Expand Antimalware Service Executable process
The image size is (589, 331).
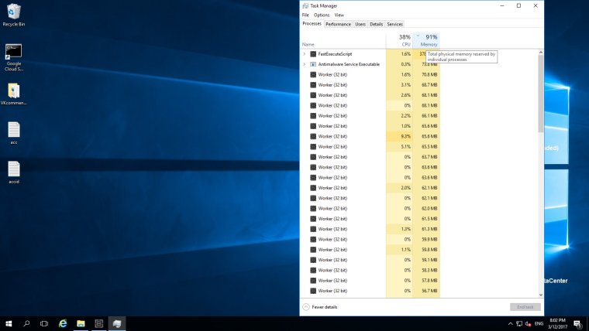[x=304, y=64]
